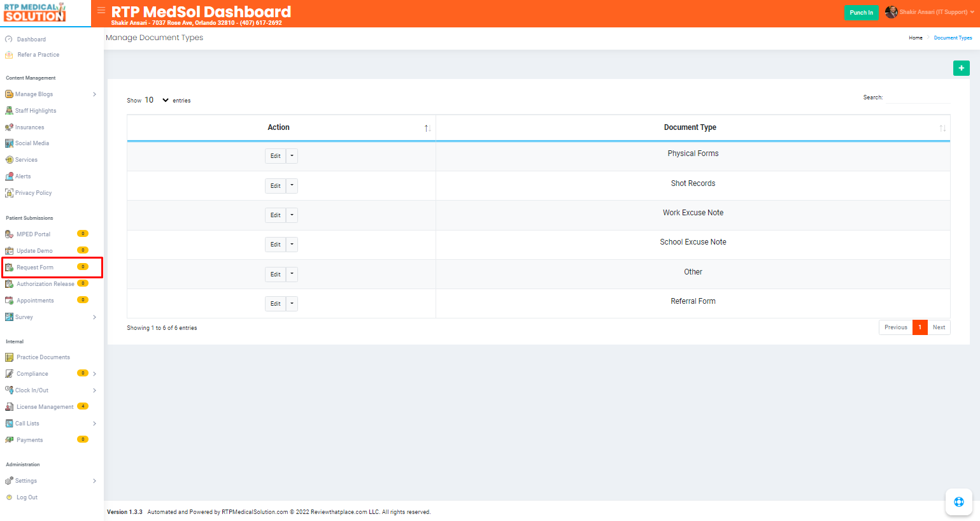Focus the Search input field
This screenshot has height=521, width=980.
918,97
